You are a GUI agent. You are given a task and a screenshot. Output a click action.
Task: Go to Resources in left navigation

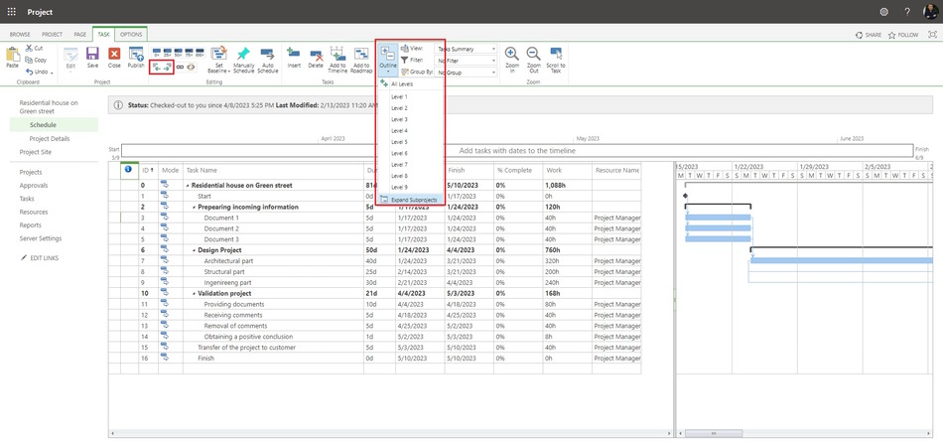point(34,212)
